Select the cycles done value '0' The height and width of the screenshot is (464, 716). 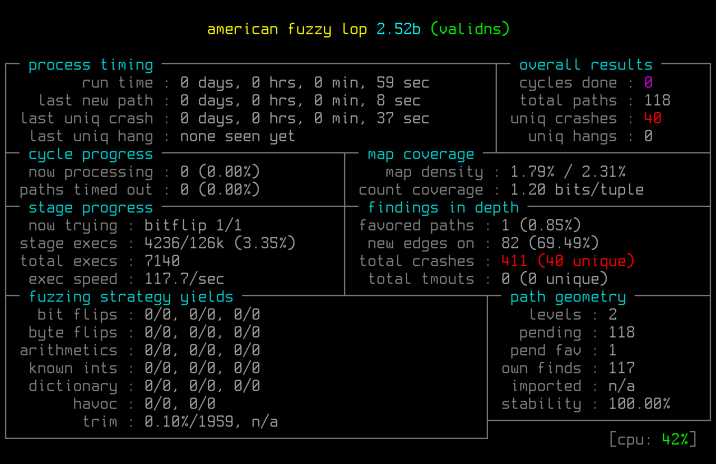(649, 83)
